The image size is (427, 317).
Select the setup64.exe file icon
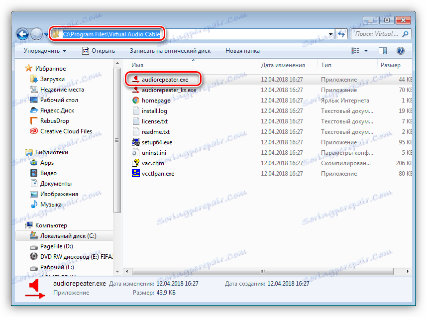(x=136, y=142)
